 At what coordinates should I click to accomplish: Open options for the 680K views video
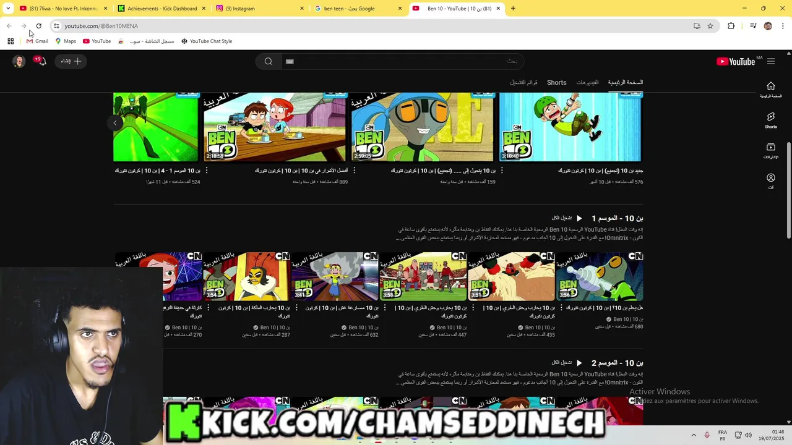(x=561, y=308)
